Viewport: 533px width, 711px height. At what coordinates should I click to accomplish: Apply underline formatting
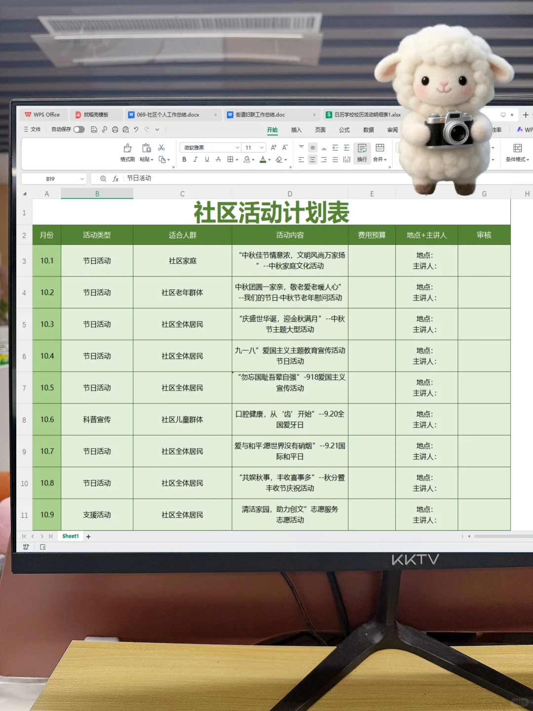(x=207, y=159)
